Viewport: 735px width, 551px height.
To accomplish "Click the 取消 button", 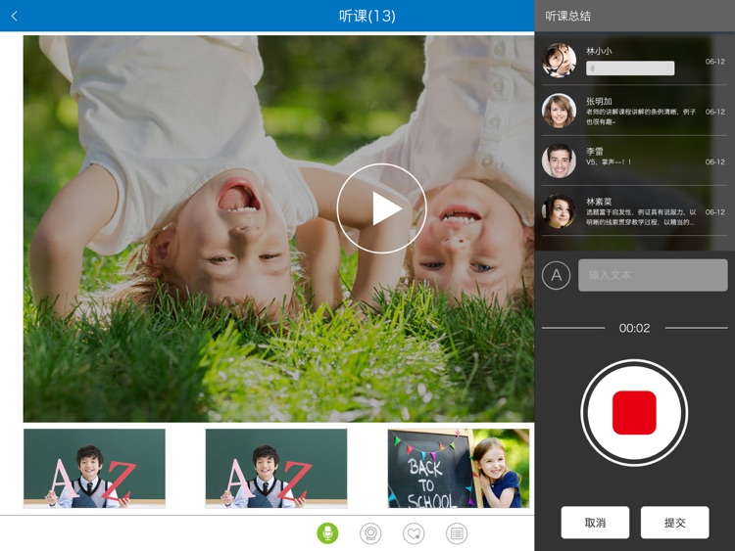I will click(x=595, y=523).
